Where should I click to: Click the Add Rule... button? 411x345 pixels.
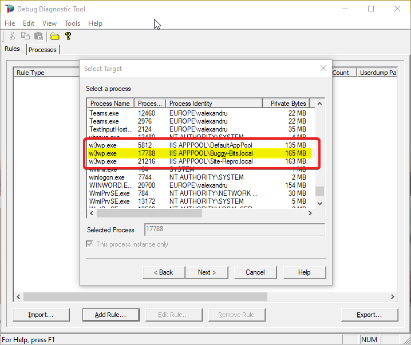(x=110, y=315)
